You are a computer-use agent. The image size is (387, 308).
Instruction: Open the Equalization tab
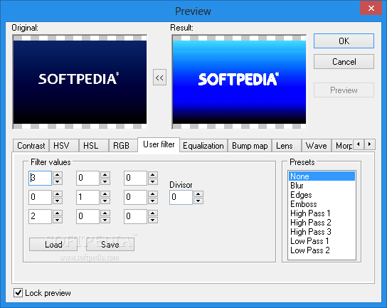[203, 146]
